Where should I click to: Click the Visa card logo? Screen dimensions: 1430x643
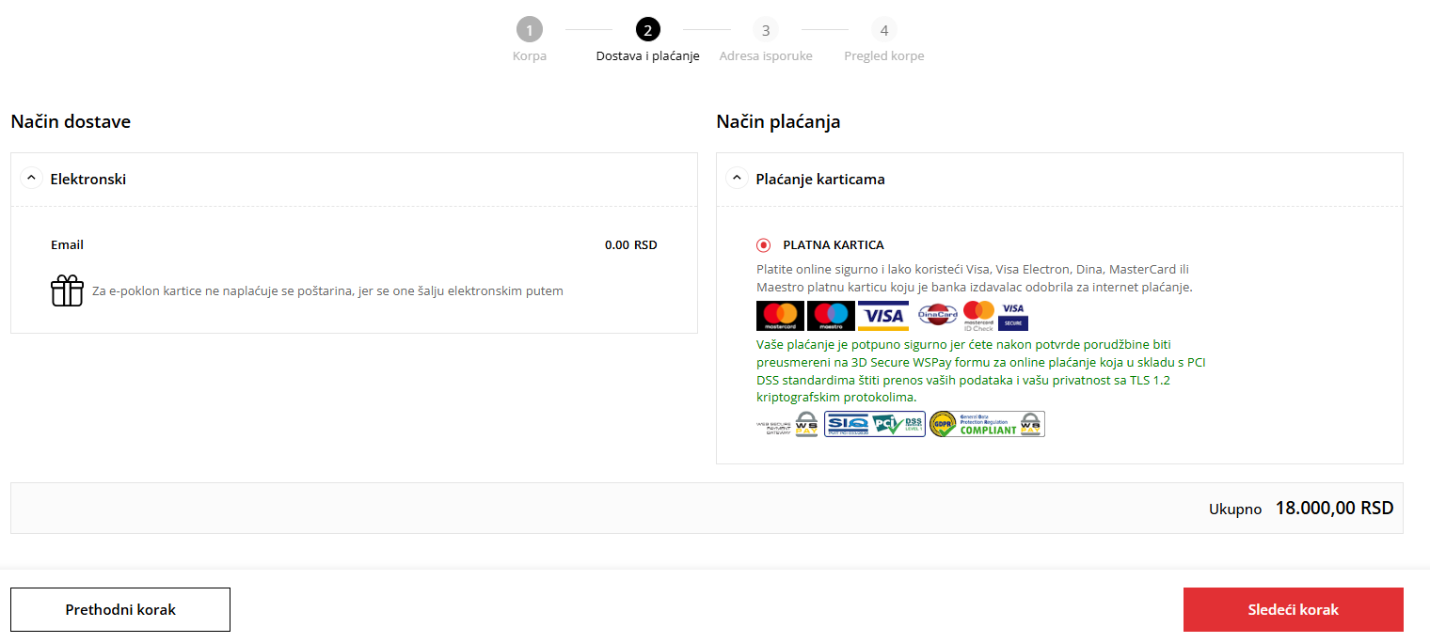[882, 316]
